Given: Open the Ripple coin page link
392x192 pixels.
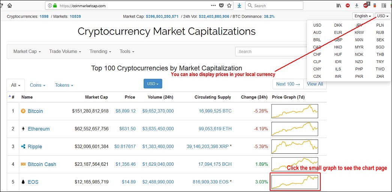Looking at the screenshot, I should pyautogui.click(x=35, y=147).
